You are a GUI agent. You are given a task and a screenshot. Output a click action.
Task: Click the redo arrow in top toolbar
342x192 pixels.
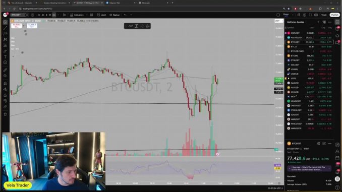131,15
